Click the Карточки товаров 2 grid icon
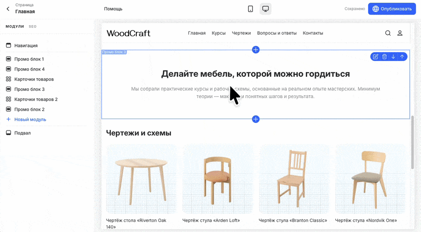Viewport: 421px width, 232px height. (x=9, y=99)
